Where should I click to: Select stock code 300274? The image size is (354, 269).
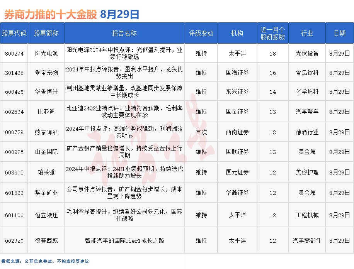tap(14, 54)
